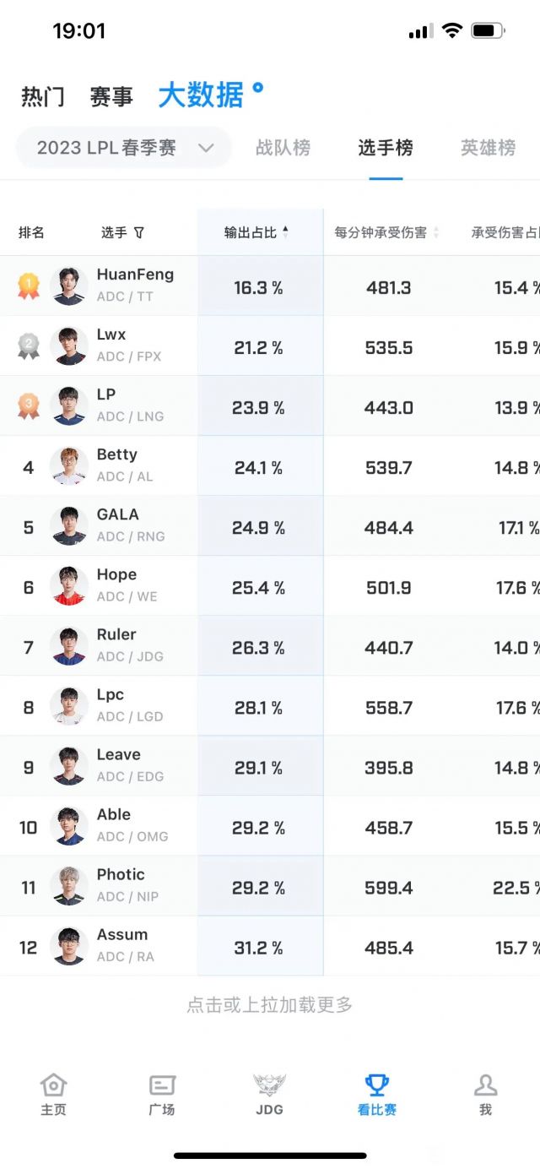Tap 点击或上拉加载更多 to load more
Screen dimensions: 540x1169
(269, 1005)
